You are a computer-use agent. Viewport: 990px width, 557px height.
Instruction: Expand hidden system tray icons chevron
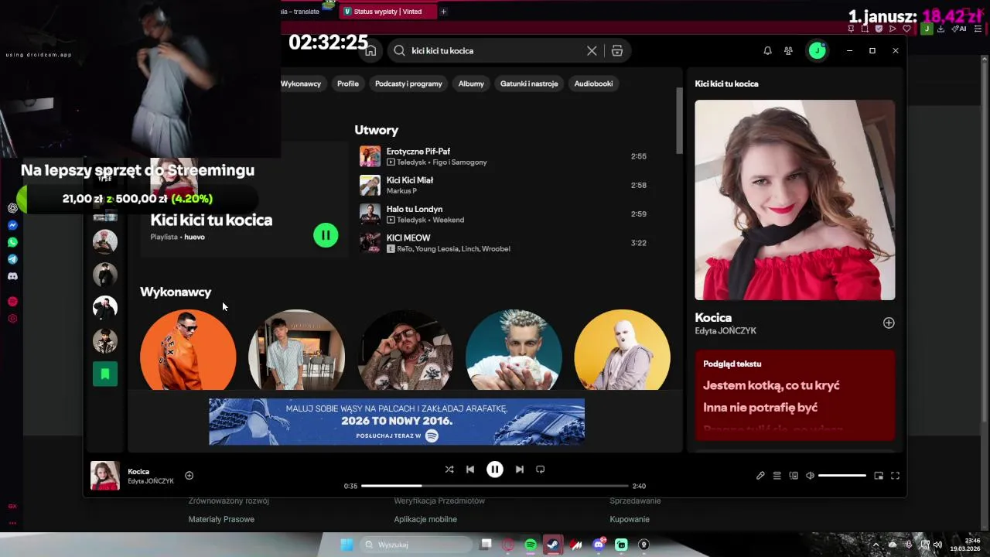point(876,545)
